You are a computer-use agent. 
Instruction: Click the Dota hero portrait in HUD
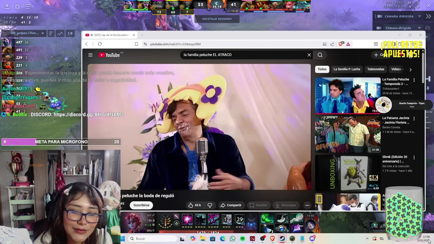(134, 223)
